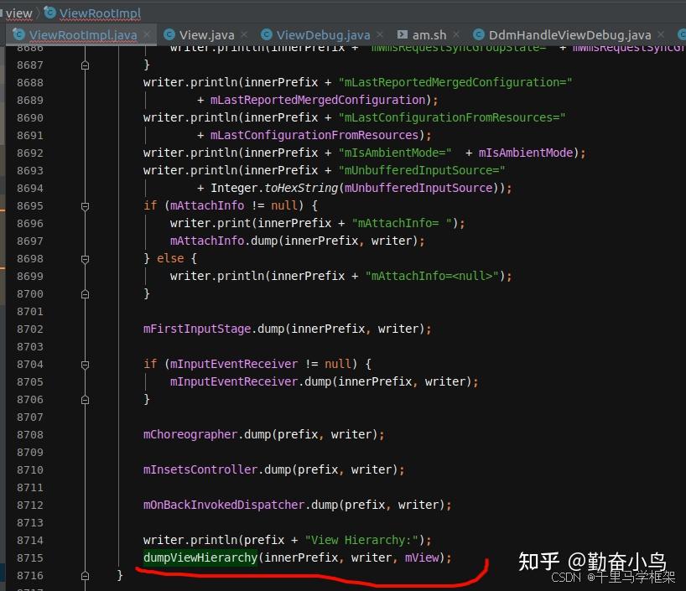Screen dimensions: 686x591
Task: Collapse the fold marker at line 8687
Action: click(x=85, y=65)
